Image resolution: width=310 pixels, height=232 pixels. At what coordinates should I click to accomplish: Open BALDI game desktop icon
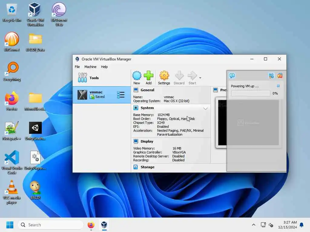[35, 190]
